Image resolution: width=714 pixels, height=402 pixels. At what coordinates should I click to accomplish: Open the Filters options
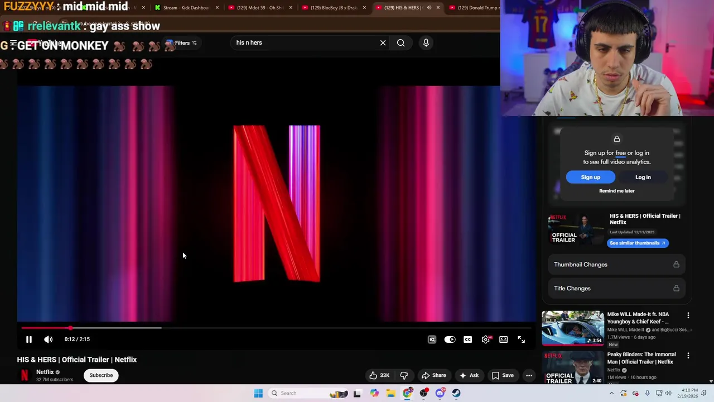point(182,43)
